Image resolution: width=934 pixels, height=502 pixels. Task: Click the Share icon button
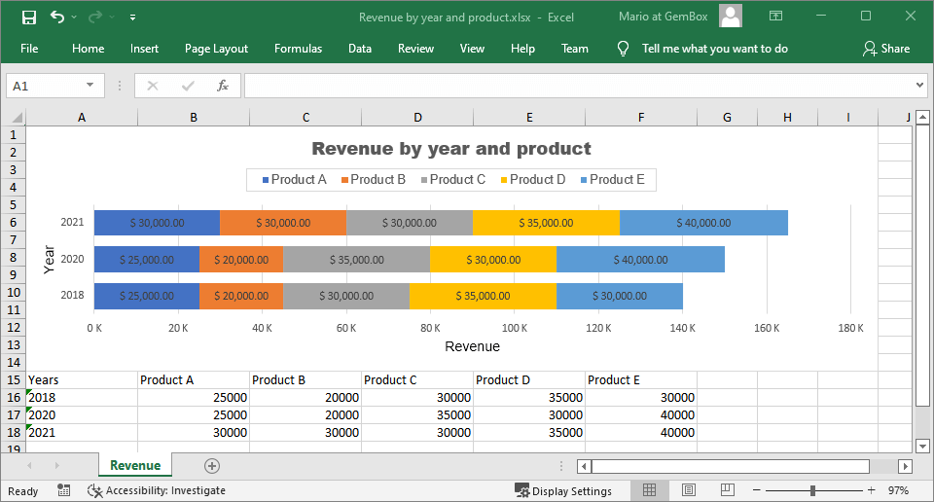tap(885, 49)
